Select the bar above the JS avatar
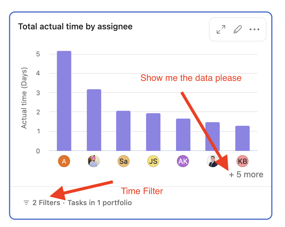285x227 pixels. pyautogui.click(x=153, y=132)
